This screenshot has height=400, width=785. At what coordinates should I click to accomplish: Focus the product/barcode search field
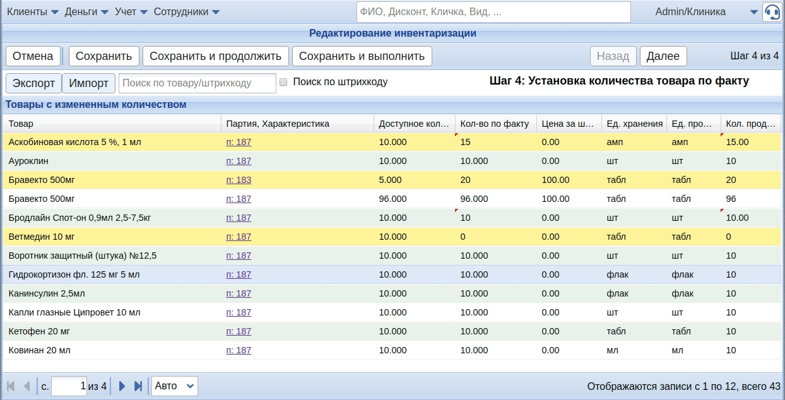(x=198, y=83)
